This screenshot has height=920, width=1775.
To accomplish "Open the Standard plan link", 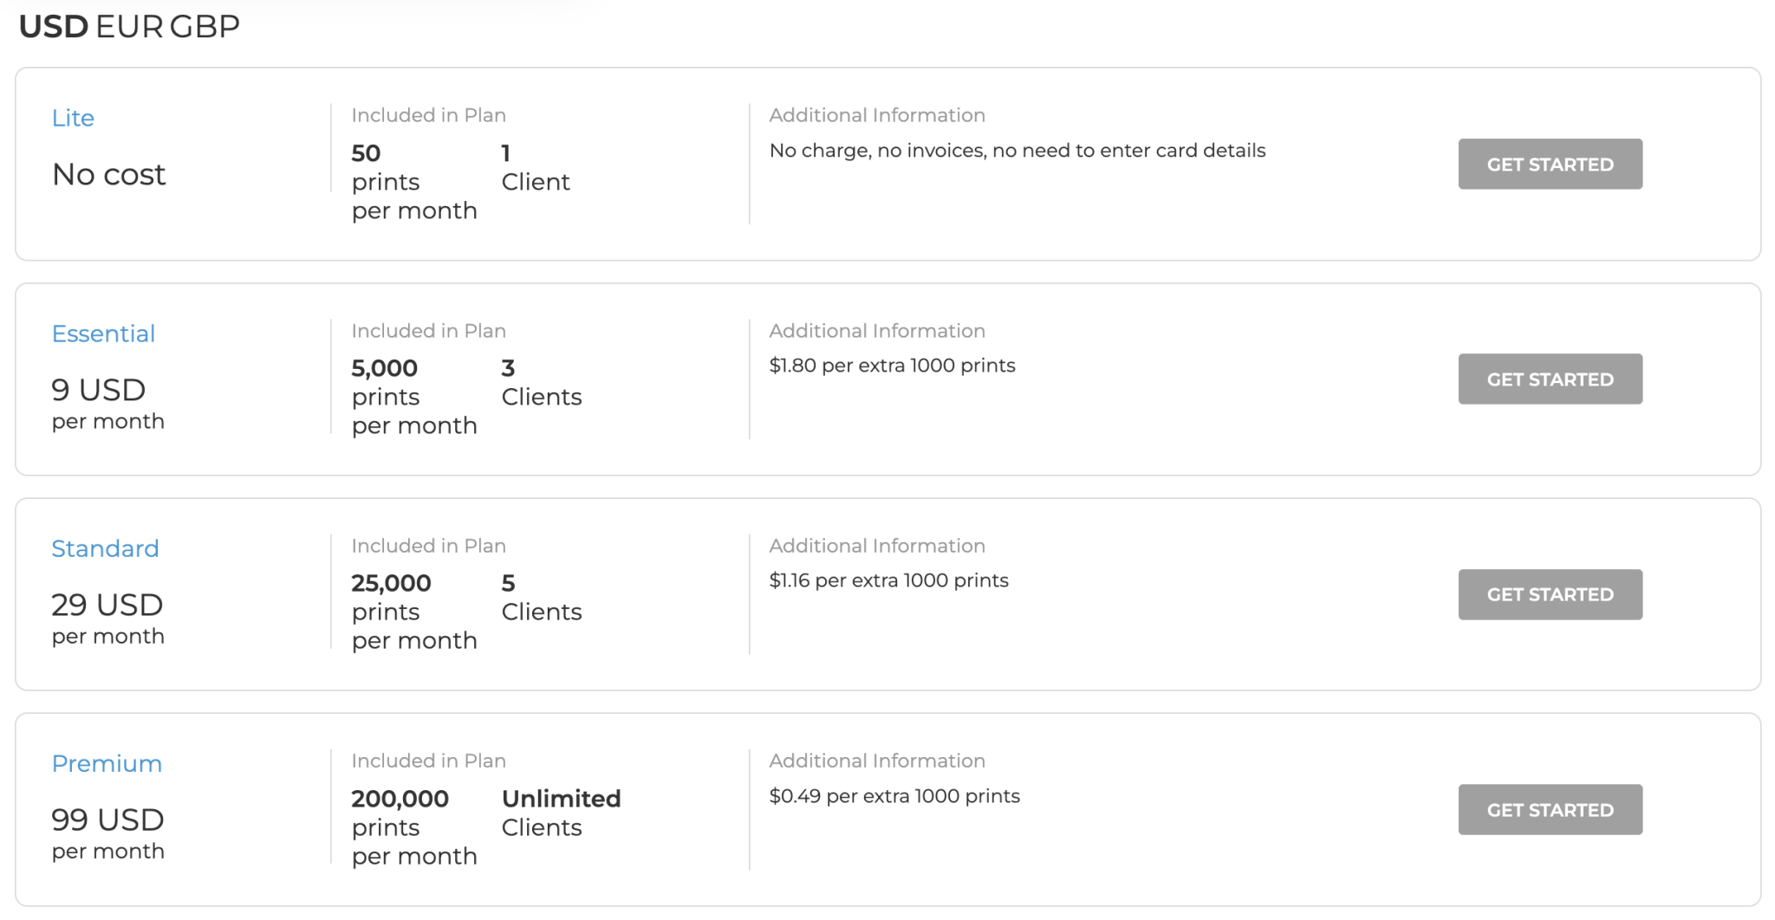I will coord(106,548).
